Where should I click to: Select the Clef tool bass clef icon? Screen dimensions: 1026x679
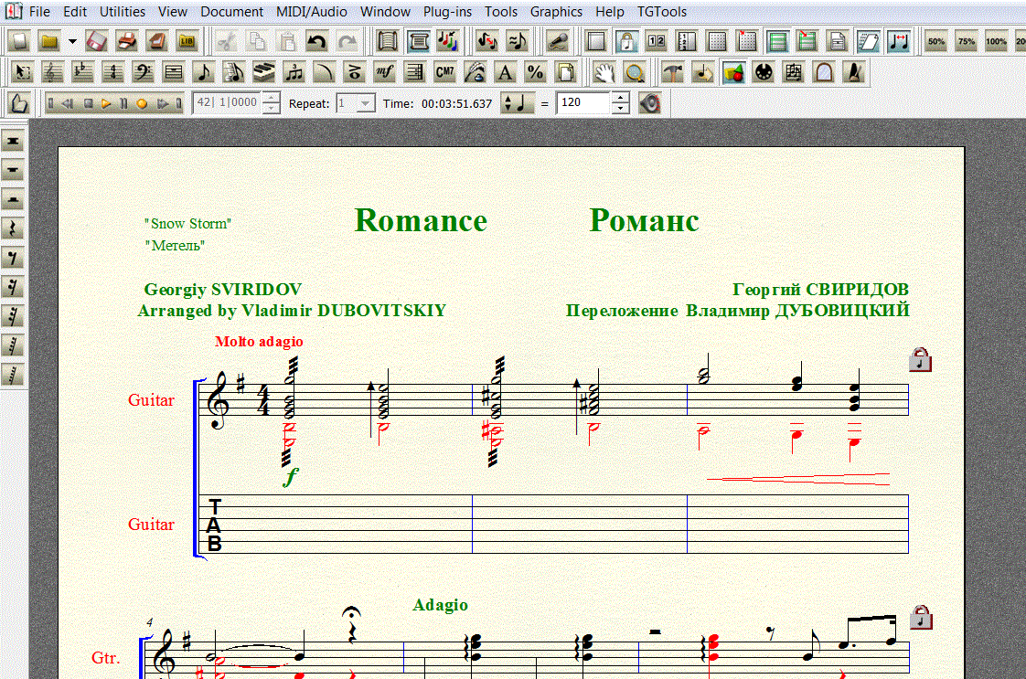143,72
